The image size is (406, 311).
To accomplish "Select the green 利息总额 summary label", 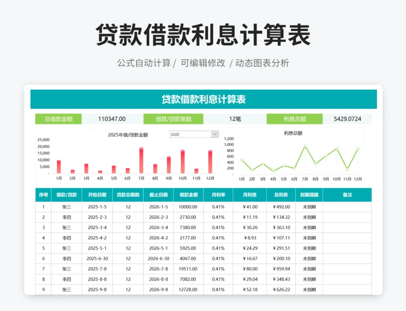I will point(295,119).
